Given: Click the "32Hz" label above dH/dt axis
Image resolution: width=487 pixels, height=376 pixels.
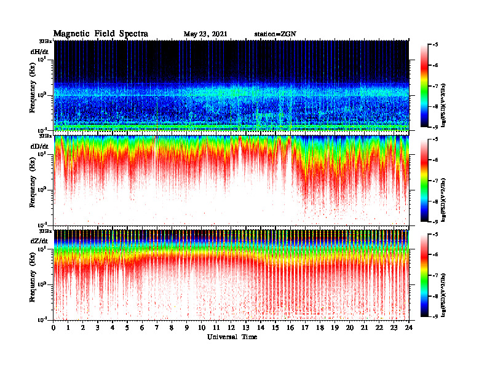Looking at the screenshot, I should coord(46,41).
